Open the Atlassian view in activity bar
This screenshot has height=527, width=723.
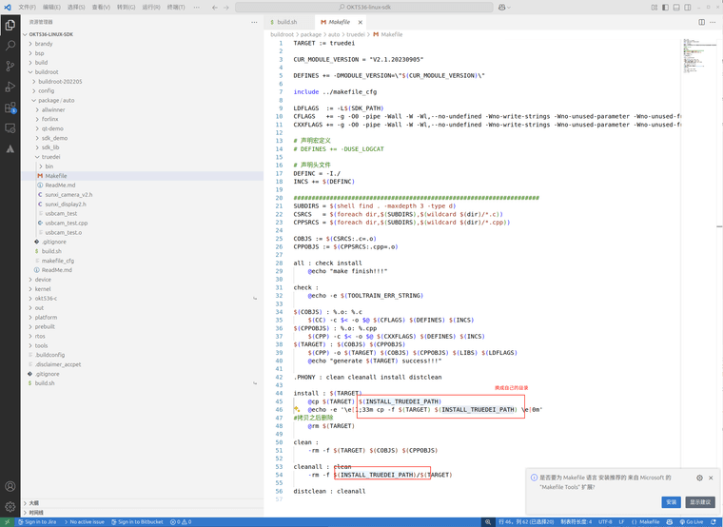10,149
